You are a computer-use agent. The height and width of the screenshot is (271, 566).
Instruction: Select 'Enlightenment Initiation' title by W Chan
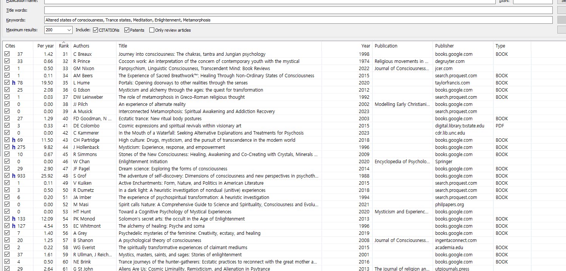click(x=142, y=162)
